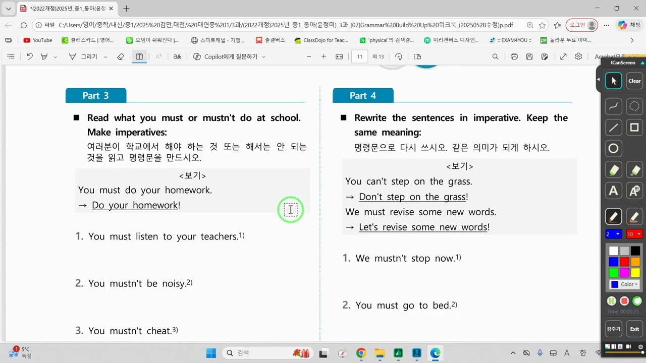The height and width of the screenshot is (363, 646).
Task: Select the text with speech bubble tool
Action: click(634, 191)
